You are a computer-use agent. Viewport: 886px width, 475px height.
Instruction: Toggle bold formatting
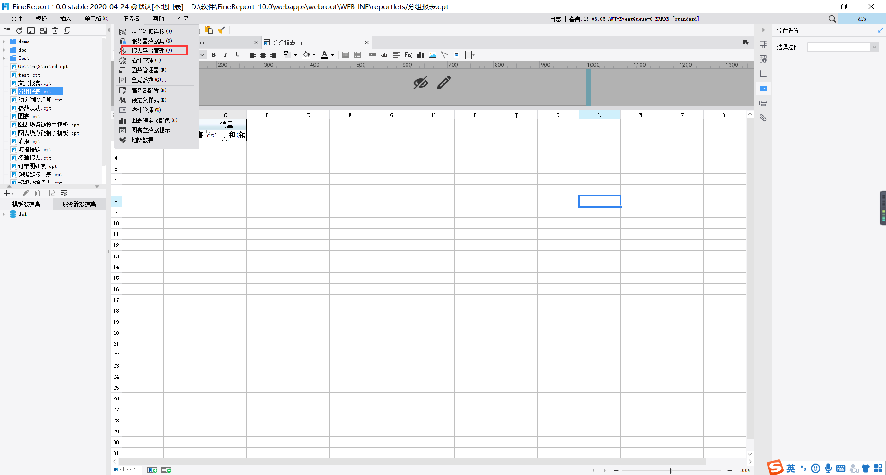coord(213,55)
